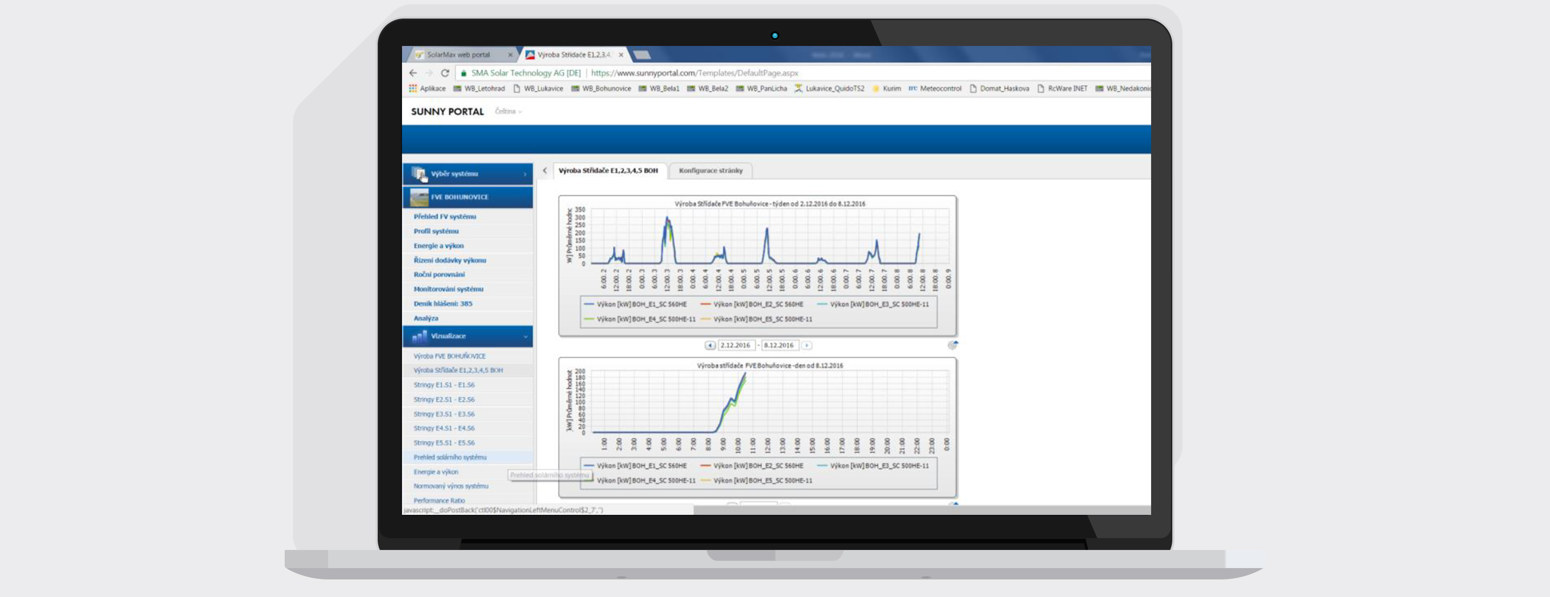The width and height of the screenshot is (1550, 597).
Task: Open the WB_Letohrad bookmark
Action: click(x=479, y=88)
